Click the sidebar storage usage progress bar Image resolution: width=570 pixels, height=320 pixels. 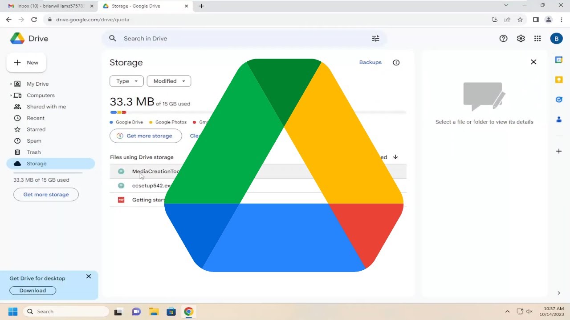click(48, 172)
